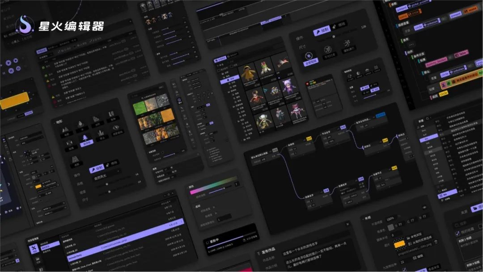Select the grass tool in 地形 panel

101,134
